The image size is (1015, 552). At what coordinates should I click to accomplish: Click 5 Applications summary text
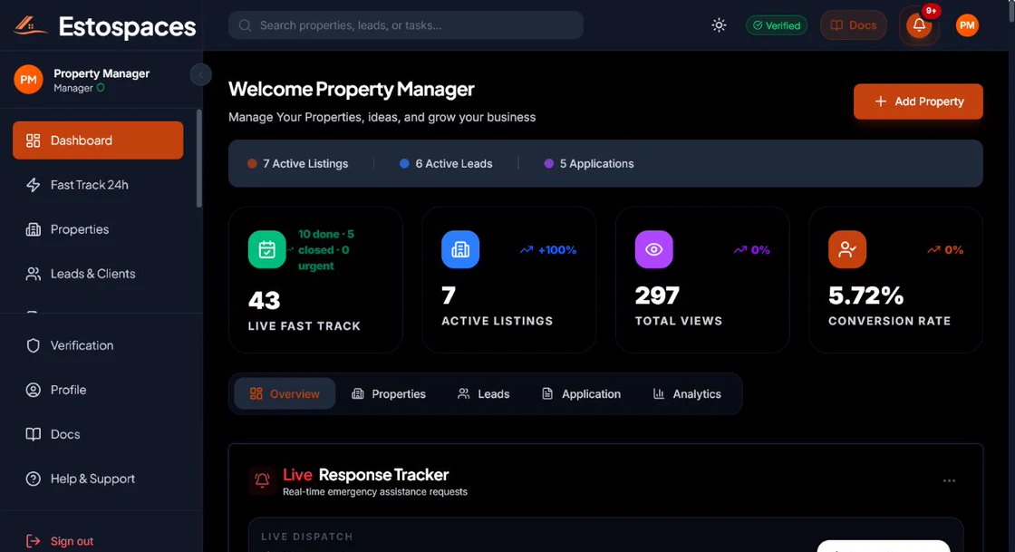[x=597, y=164]
